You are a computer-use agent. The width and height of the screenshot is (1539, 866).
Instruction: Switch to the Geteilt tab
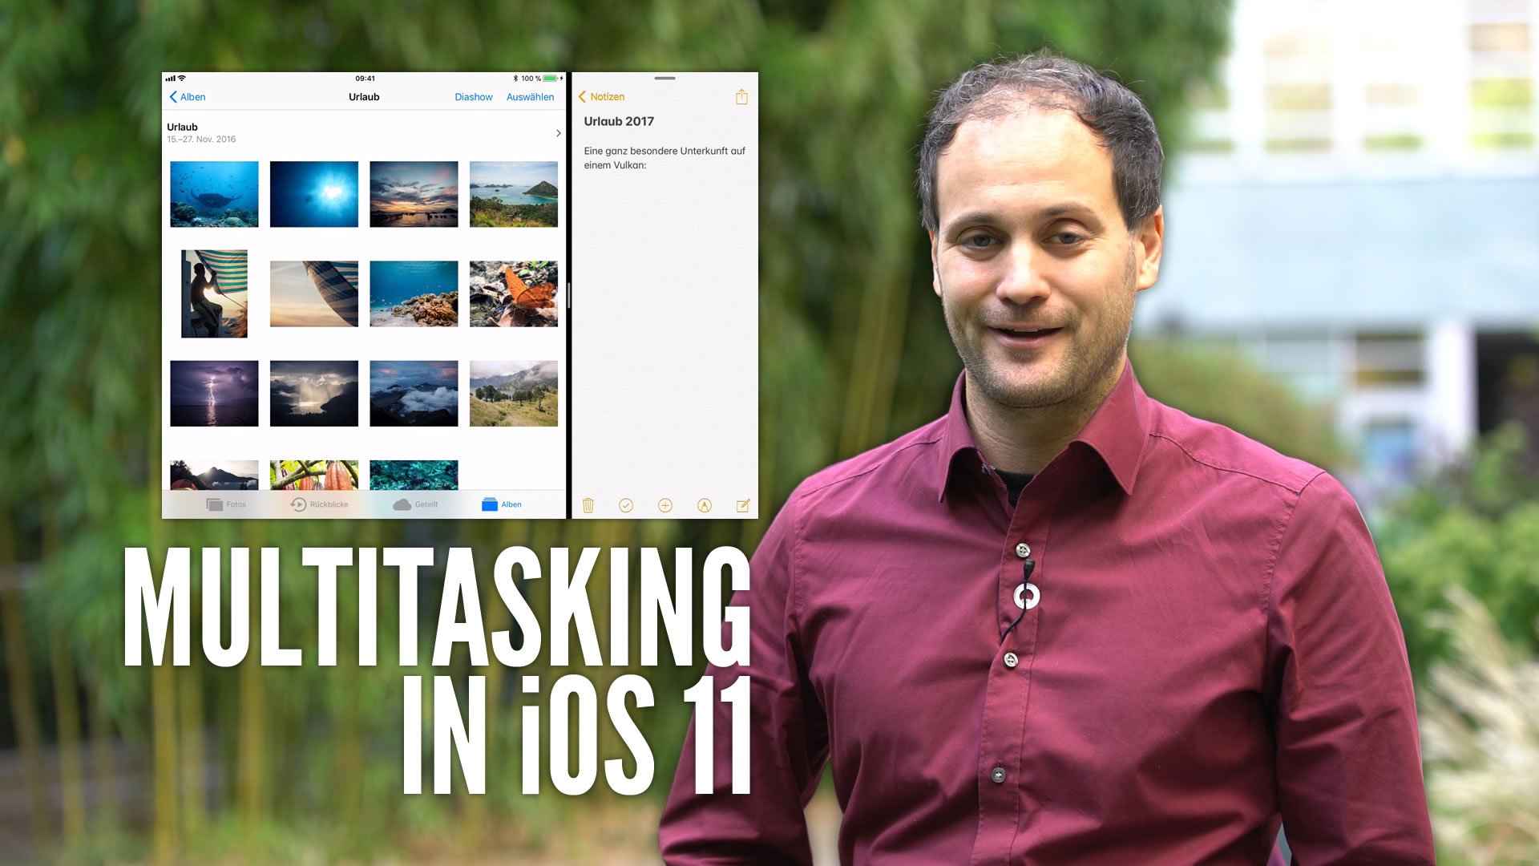pos(415,504)
